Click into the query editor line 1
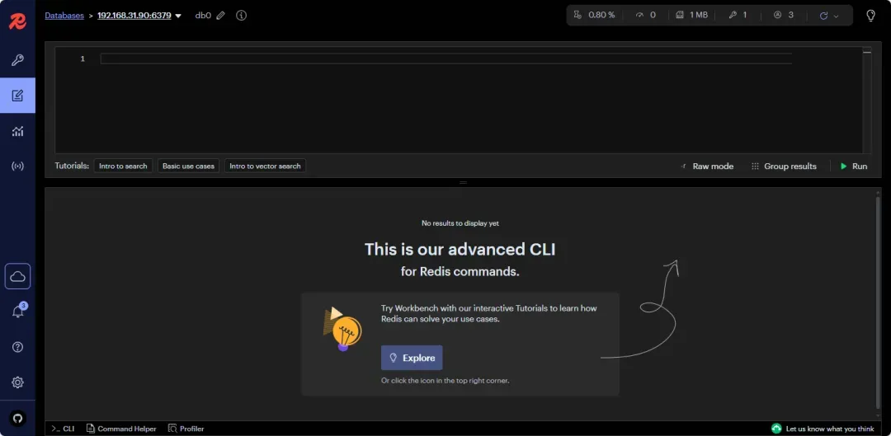The image size is (891, 436). [446, 59]
